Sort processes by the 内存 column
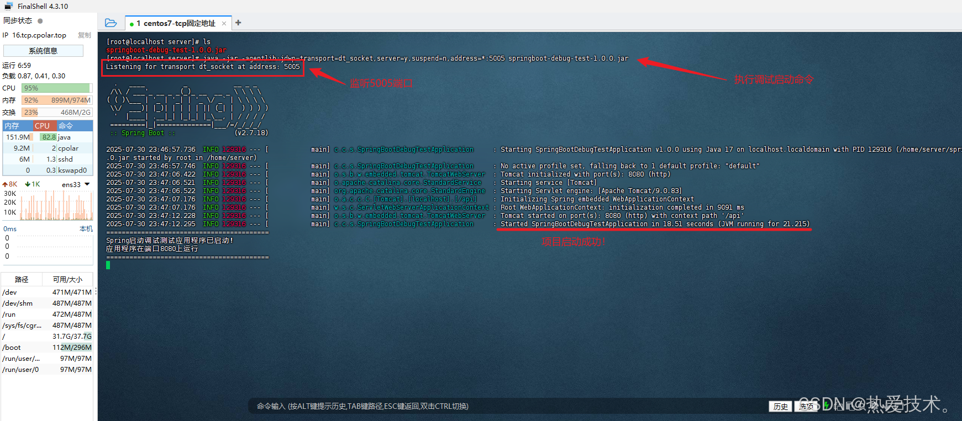The height and width of the screenshot is (421, 962). point(12,126)
